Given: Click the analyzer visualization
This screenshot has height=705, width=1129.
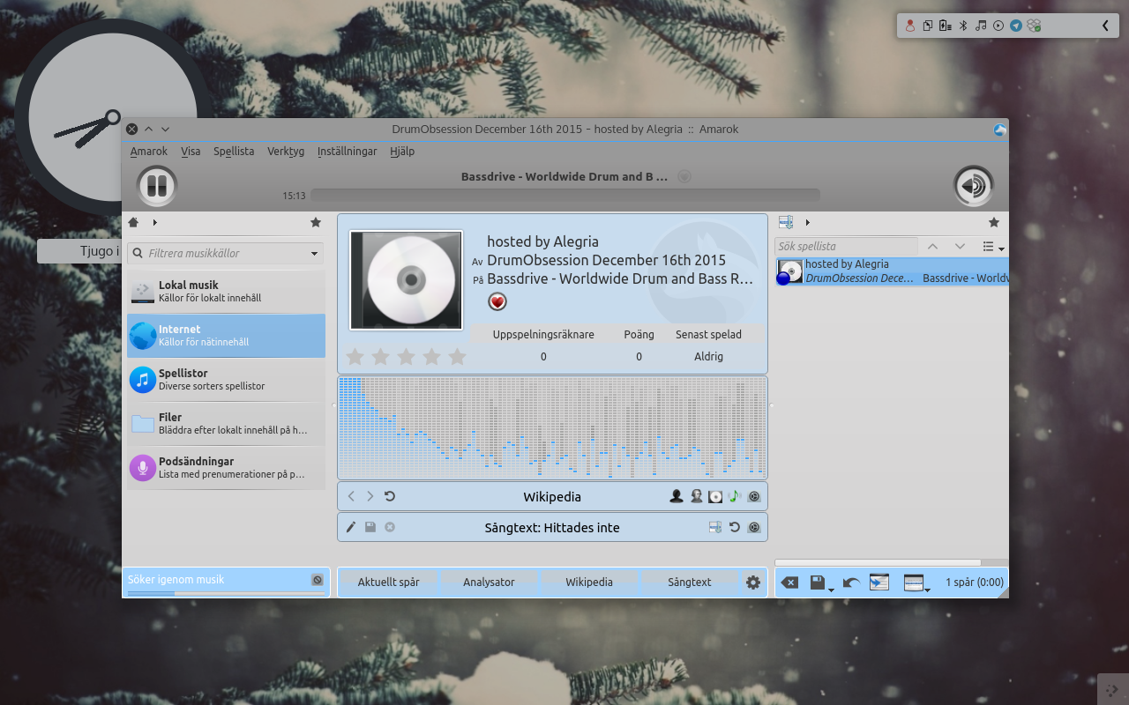Looking at the screenshot, I should pos(552,427).
